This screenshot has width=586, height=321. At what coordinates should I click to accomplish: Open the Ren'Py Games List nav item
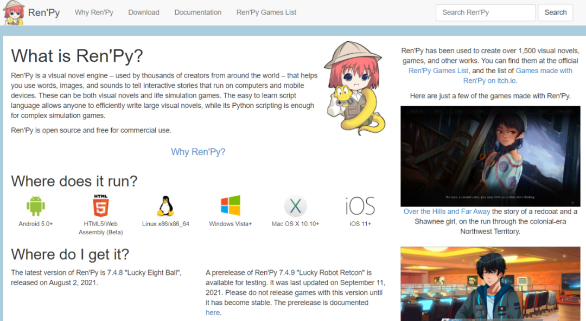[x=266, y=12]
